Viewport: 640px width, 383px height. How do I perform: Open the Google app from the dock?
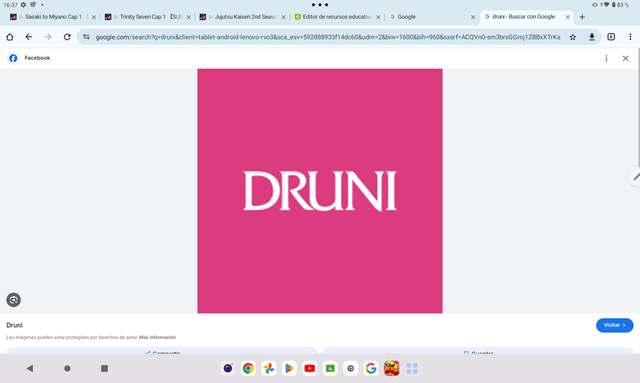tap(371, 368)
